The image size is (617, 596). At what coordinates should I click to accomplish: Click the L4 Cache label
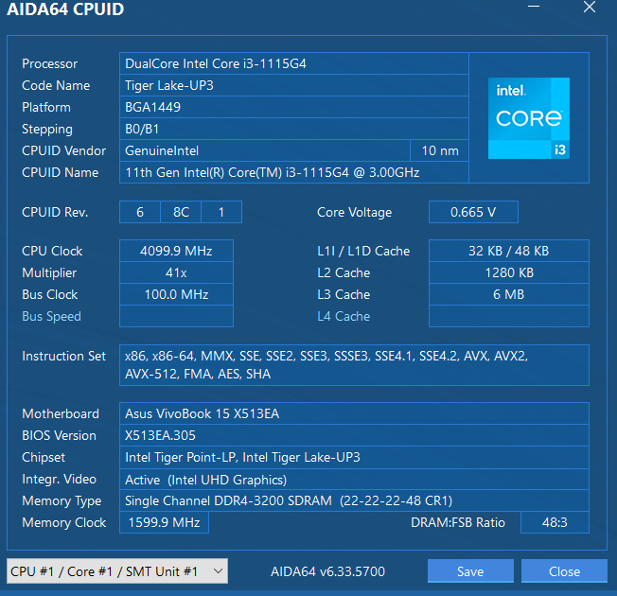344,316
